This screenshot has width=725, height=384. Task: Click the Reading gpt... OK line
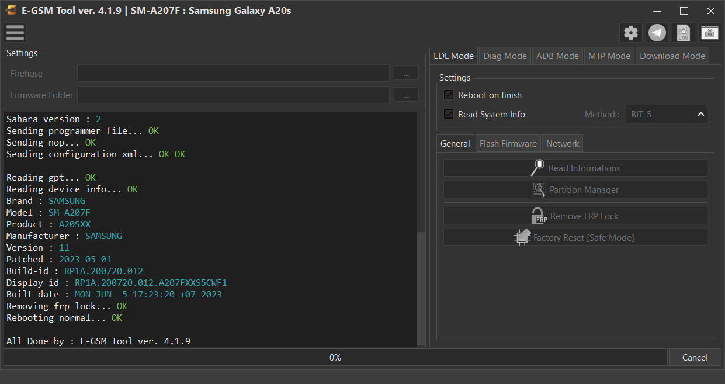click(x=51, y=178)
